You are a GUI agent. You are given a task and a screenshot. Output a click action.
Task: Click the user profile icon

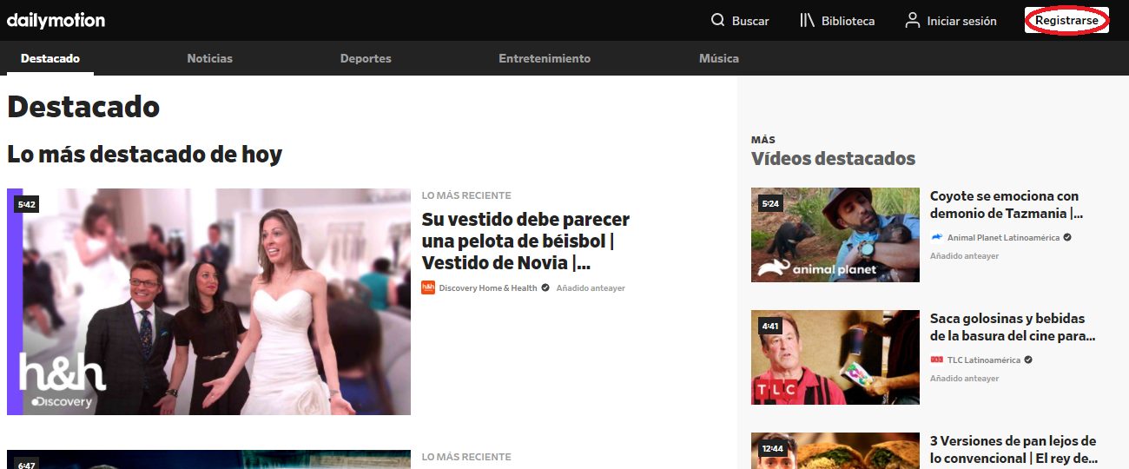912,20
